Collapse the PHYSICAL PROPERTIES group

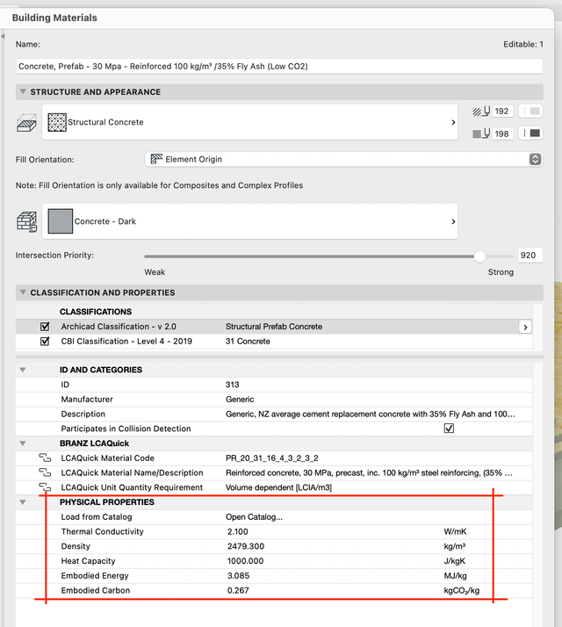pos(23,502)
